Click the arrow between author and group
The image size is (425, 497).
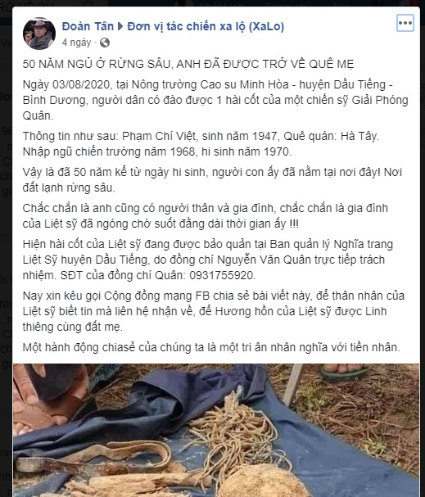click(x=120, y=26)
